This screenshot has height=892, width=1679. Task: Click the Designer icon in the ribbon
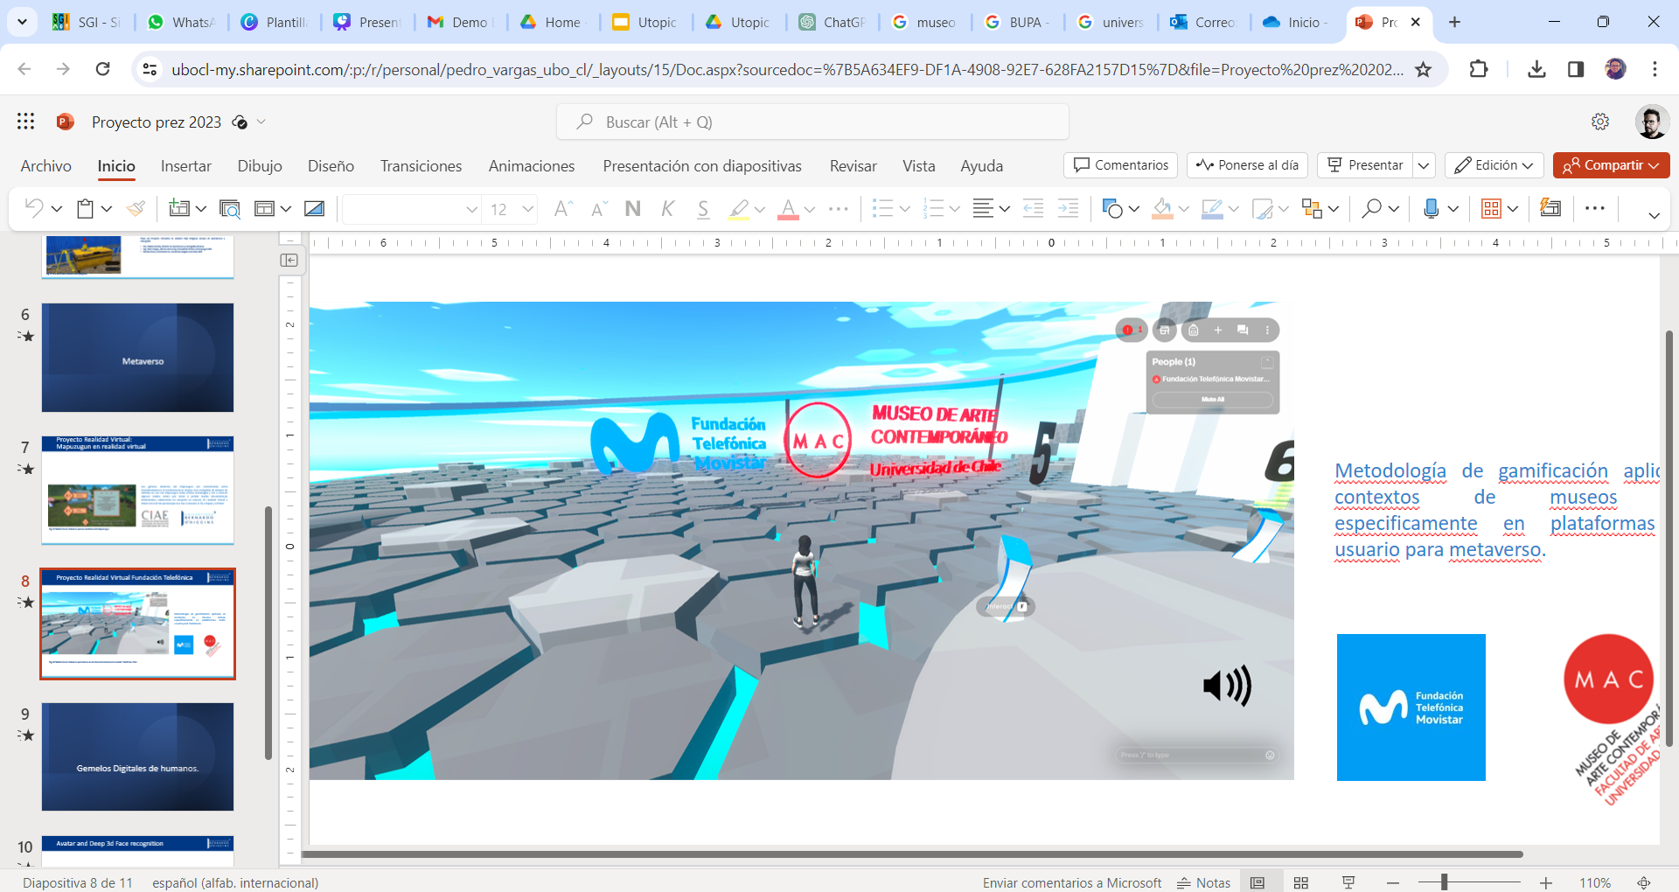pyautogui.click(x=1550, y=208)
